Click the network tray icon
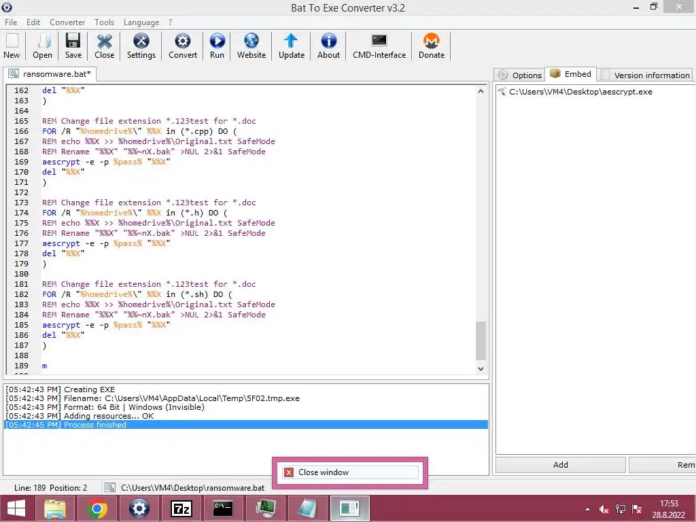696x522 pixels. [621, 509]
